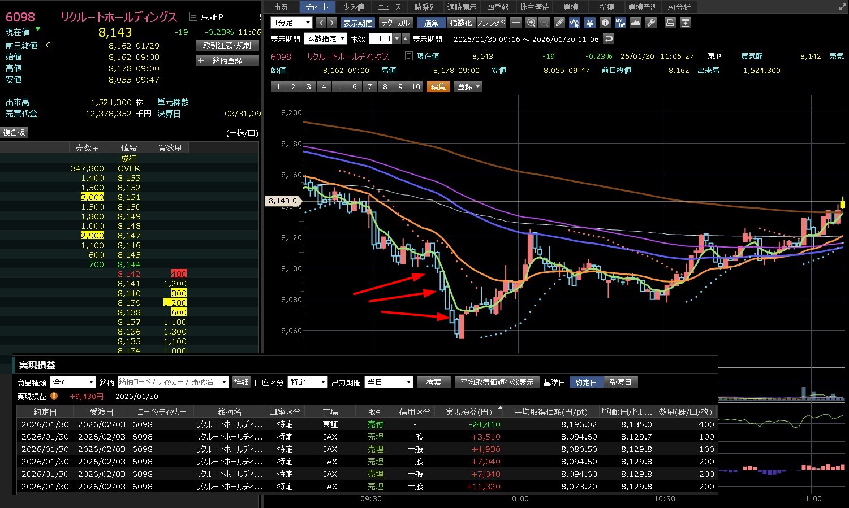Switch chart scale to 指数化 mode

[460, 23]
